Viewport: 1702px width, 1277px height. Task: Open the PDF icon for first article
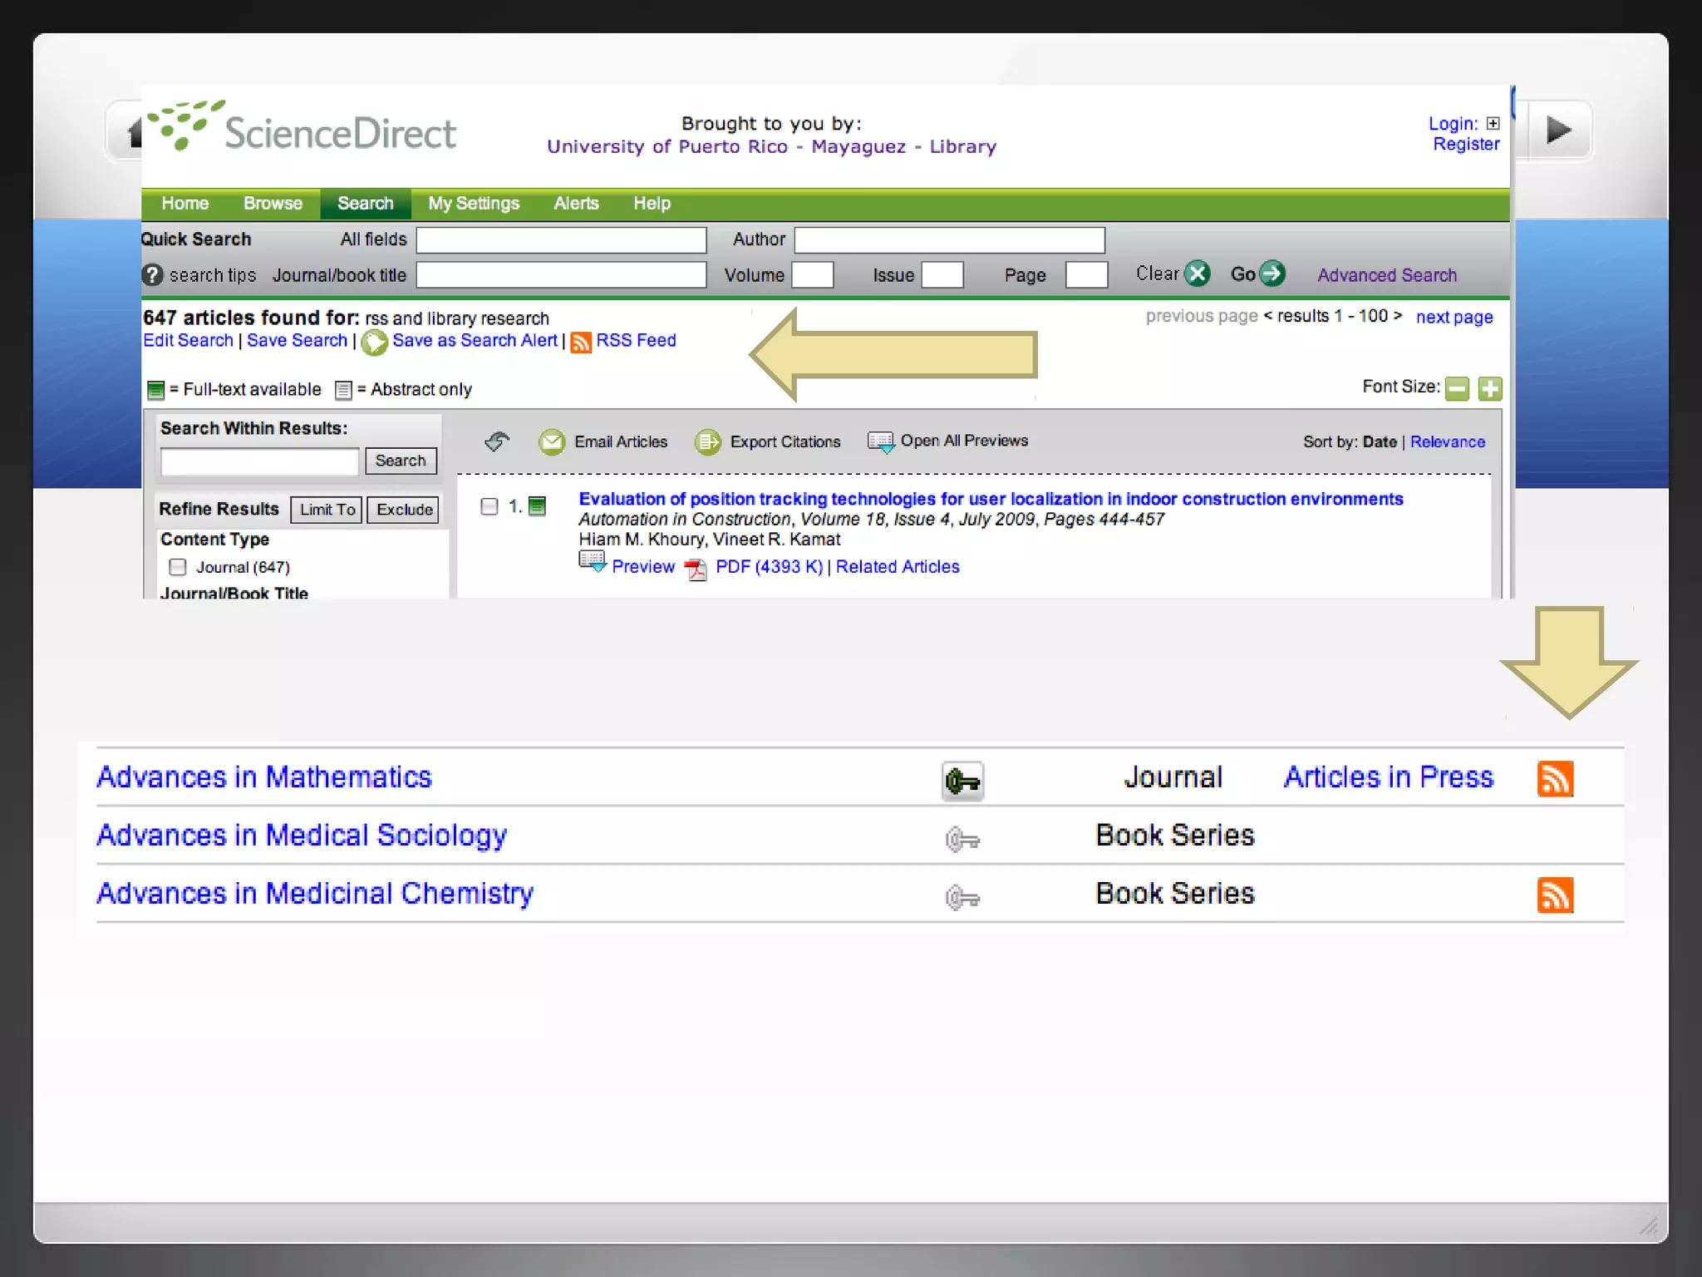pyautogui.click(x=696, y=569)
